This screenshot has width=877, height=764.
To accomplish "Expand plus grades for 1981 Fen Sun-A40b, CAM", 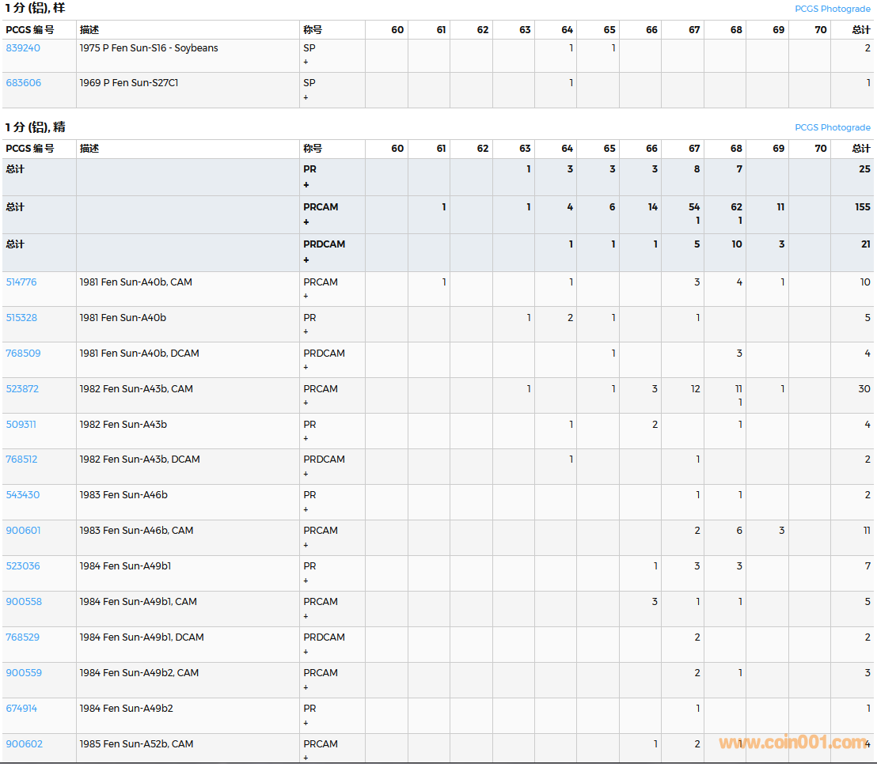I will [306, 297].
